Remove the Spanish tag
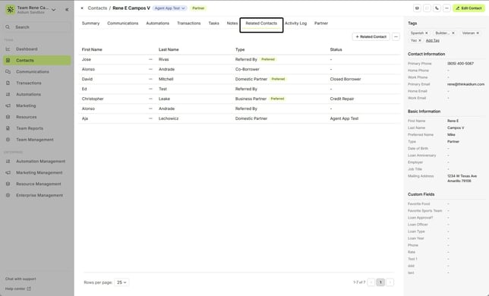Image resolution: width=489 pixels, height=296 pixels. (x=427, y=33)
